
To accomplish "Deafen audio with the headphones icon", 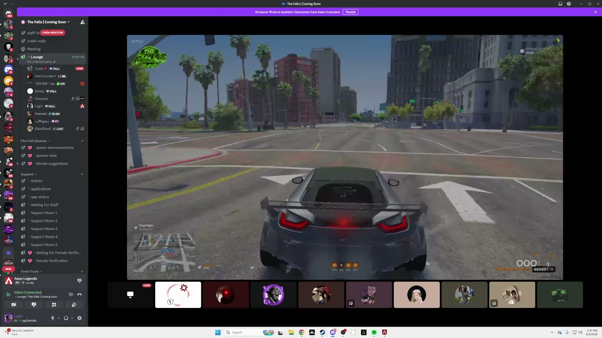I will pos(66,318).
